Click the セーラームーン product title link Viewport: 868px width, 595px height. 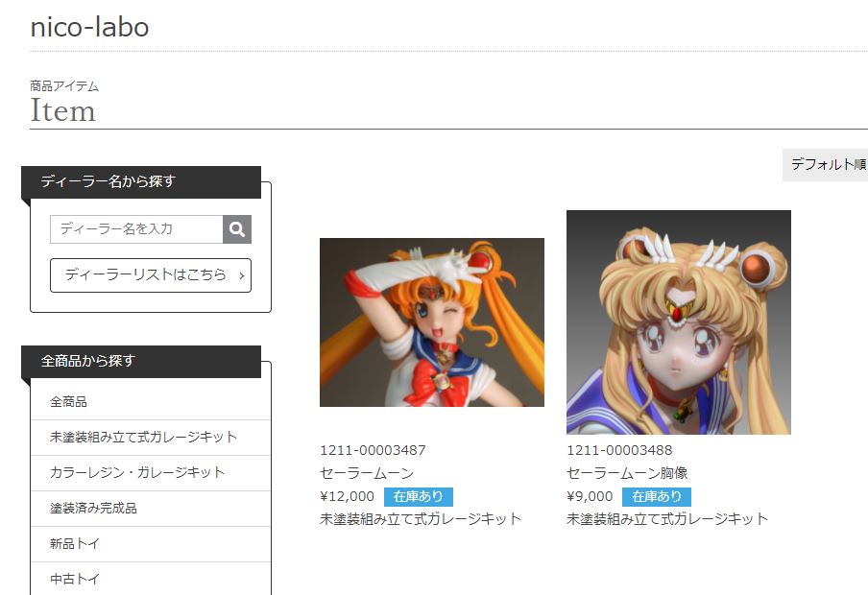pyautogui.click(x=367, y=473)
